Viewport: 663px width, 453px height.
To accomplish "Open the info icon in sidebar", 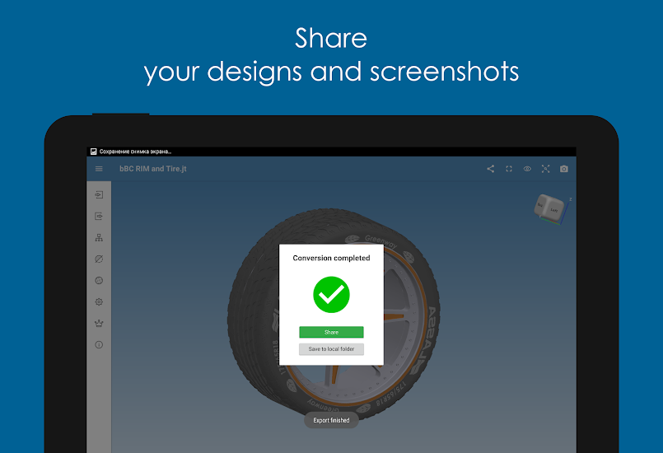I will coord(99,345).
